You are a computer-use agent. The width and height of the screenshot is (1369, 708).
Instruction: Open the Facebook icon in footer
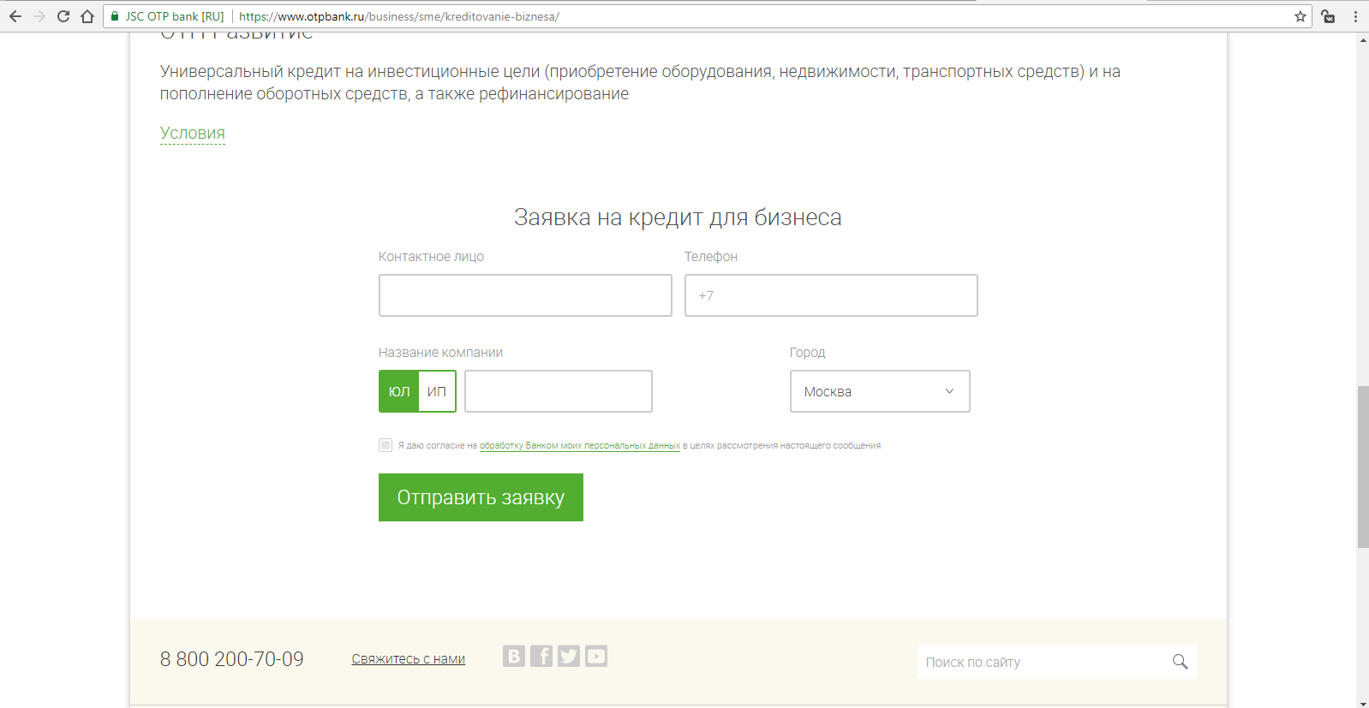pos(541,656)
